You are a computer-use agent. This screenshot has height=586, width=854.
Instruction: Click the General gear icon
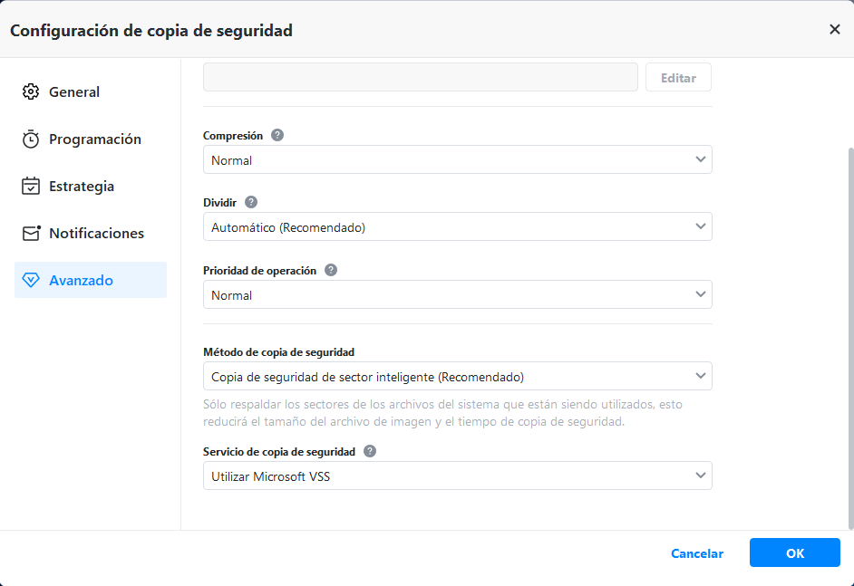coord(31,91)
